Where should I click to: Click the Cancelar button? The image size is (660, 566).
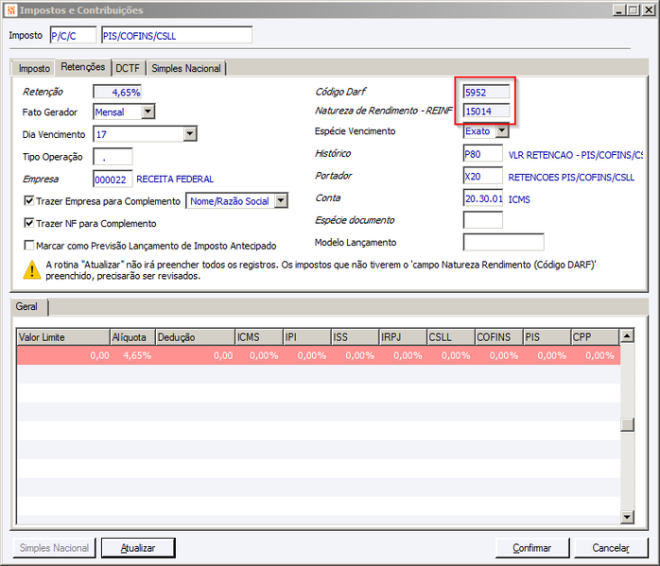coord(611,548)
